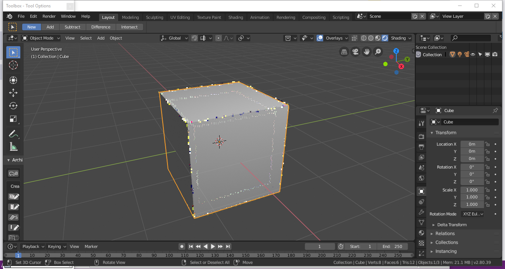Open the Object Data mesh tab
The width and height of the screenshot is (505, 269).
click(x=421, y=222)
